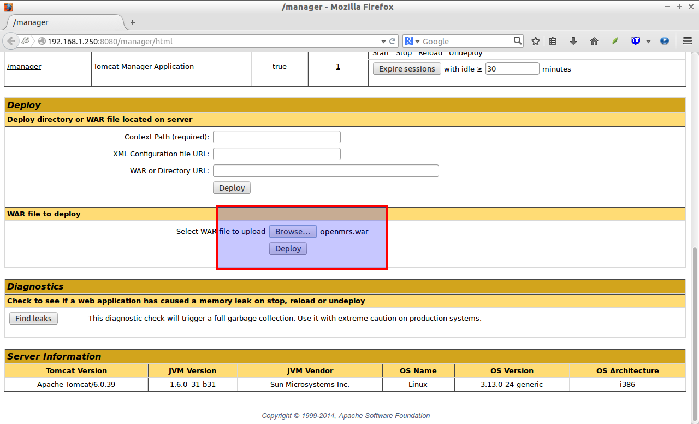Viewport: 699px width, 424px height.
Task: Click the copyright Apache Software Foundation text
Action: [x=346, y=415]
